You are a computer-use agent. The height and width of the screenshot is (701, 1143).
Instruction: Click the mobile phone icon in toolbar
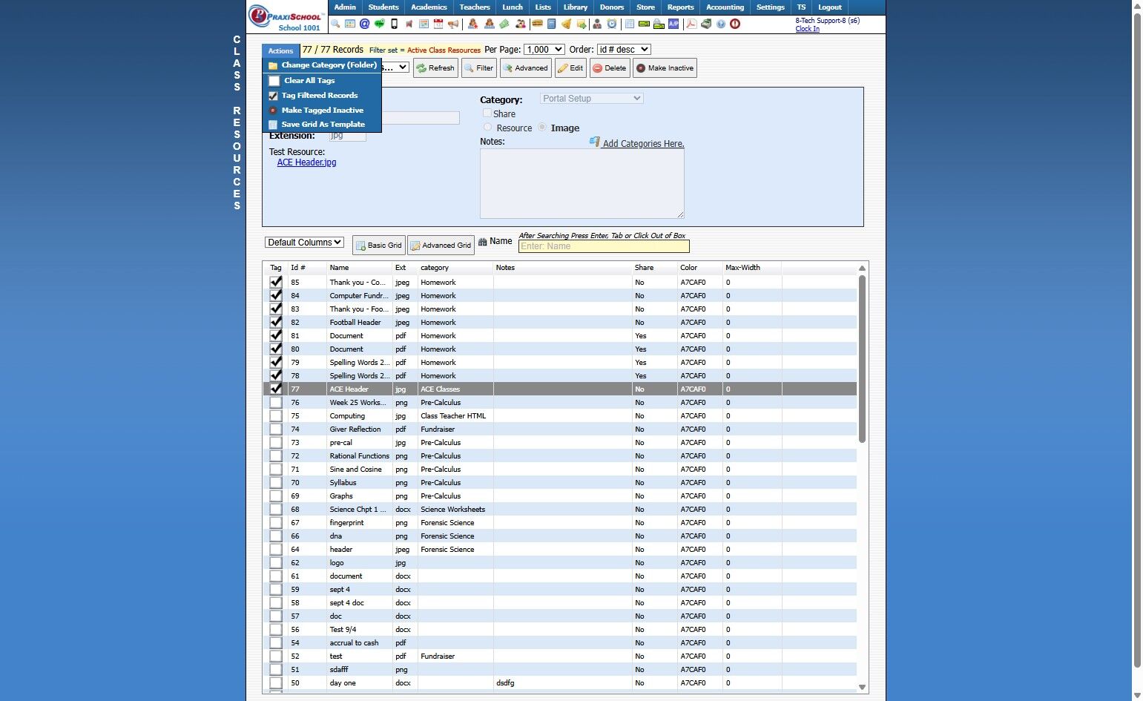pyautogui.click(x=394, y=24)
